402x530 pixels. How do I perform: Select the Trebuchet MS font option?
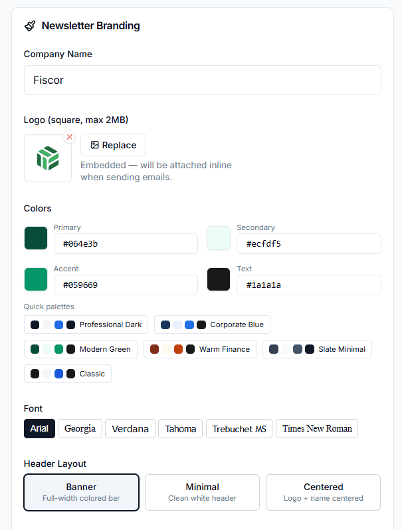pos(239,429)
